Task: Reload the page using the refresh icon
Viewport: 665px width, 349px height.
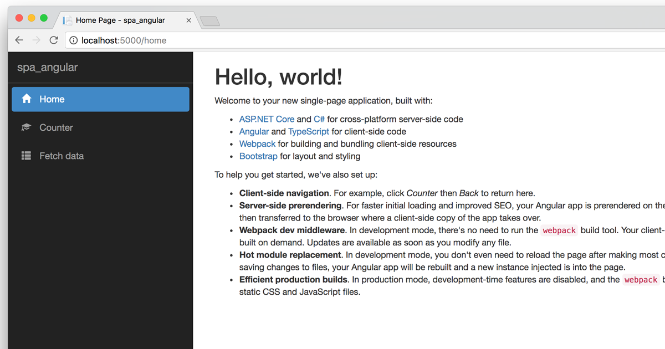Action: coord(54,40)
